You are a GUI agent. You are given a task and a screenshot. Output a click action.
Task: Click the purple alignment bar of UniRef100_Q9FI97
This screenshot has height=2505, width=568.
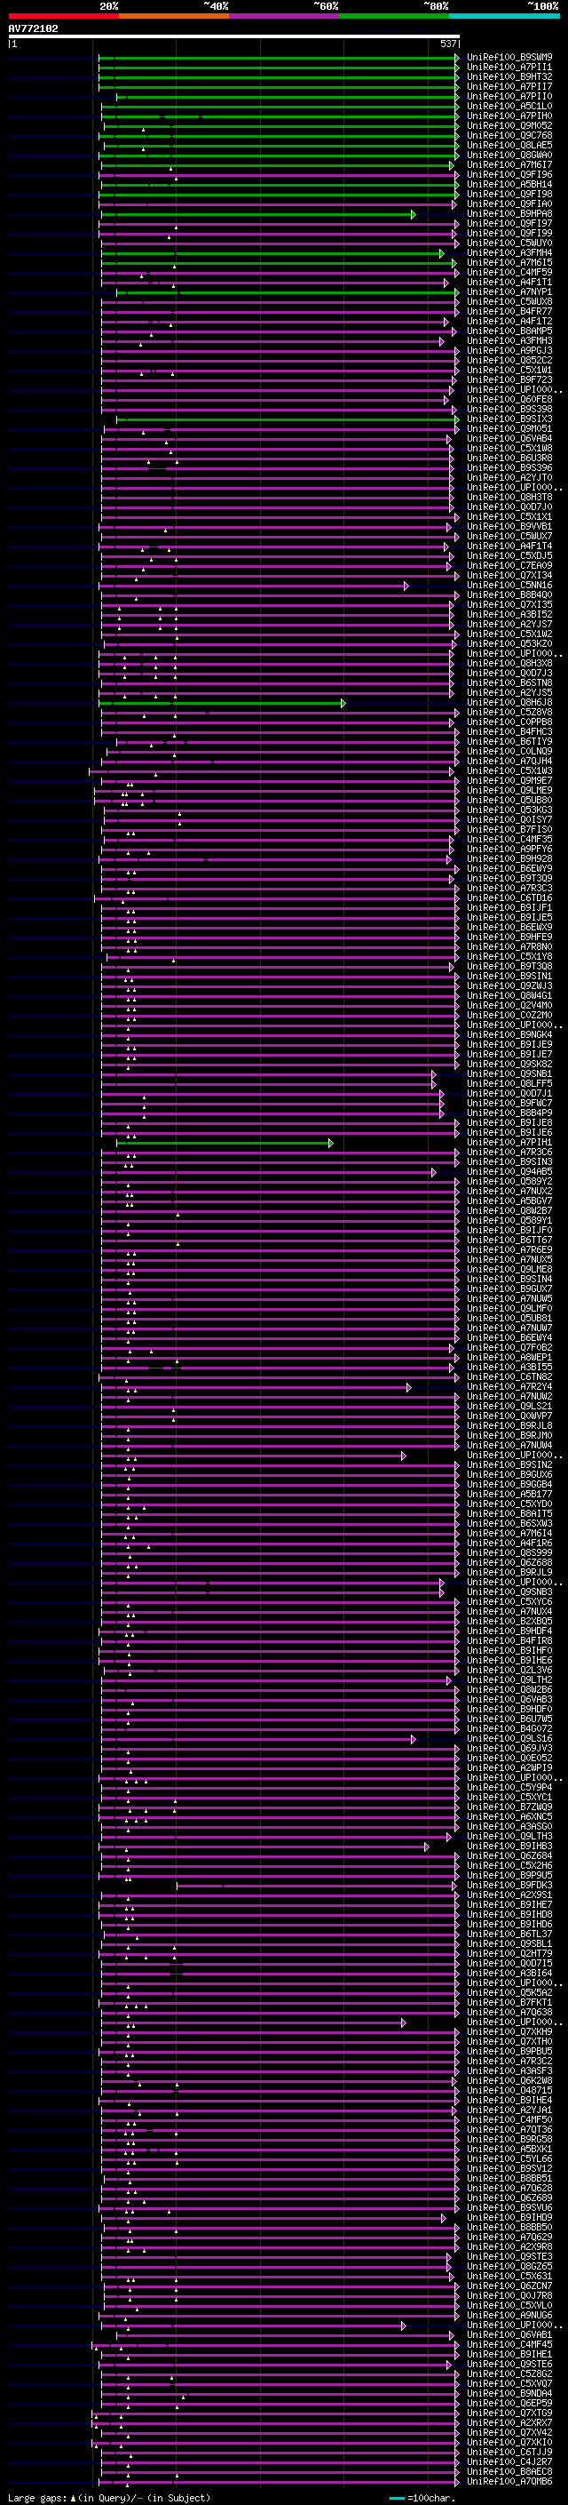point(280,224)
